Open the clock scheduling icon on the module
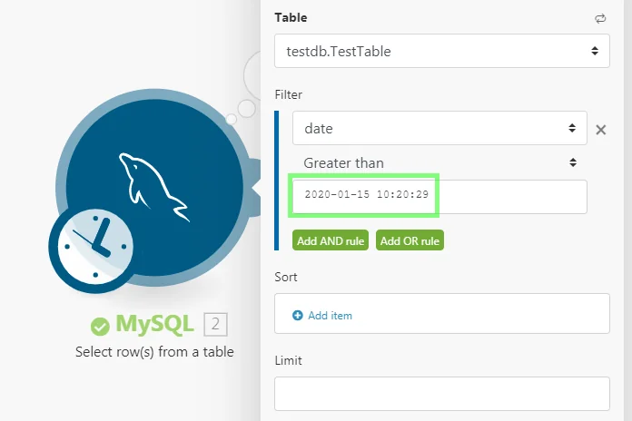The width and height of the screenshot is (632, 421). coord(95,246)
